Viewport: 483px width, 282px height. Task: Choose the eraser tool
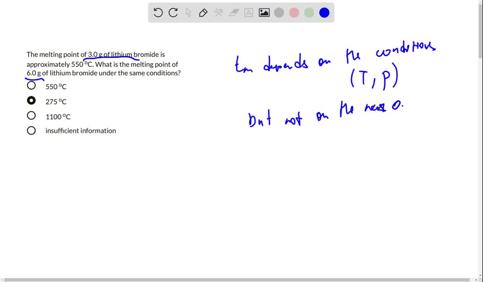pyautogui.click(x=234, y=13)
